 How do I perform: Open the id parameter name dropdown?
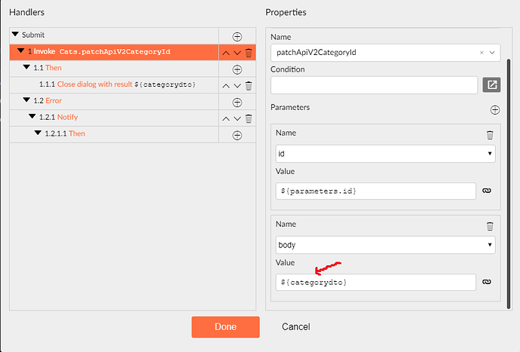[x=385, y=154]
